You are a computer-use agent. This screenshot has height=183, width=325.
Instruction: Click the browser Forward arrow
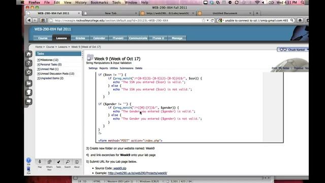point(35,20)
